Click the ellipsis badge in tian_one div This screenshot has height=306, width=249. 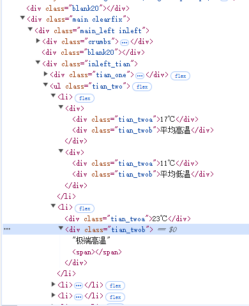[140, 75]
